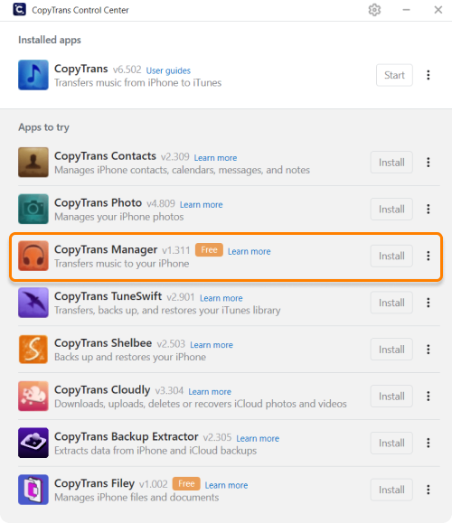Click the CopyTrans Cloudly cloud icon
Screen dimensions: 452x523
33,397
